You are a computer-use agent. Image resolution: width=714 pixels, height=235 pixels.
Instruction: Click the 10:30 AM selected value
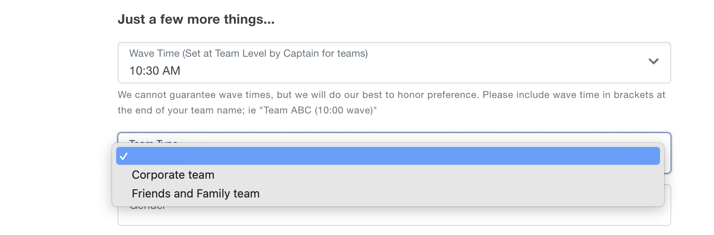[155, 71]
